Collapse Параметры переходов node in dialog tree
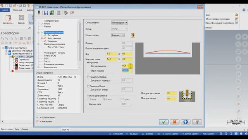The image size is (248, 139). 38,44
